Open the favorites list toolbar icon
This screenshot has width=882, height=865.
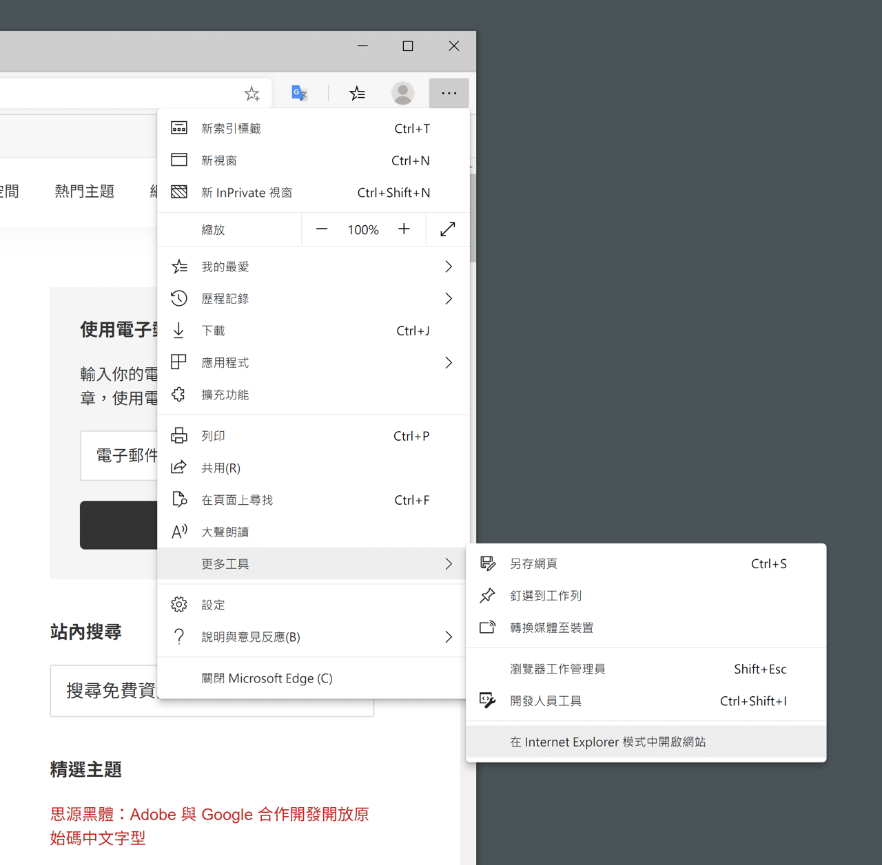(x=357, y=93)
